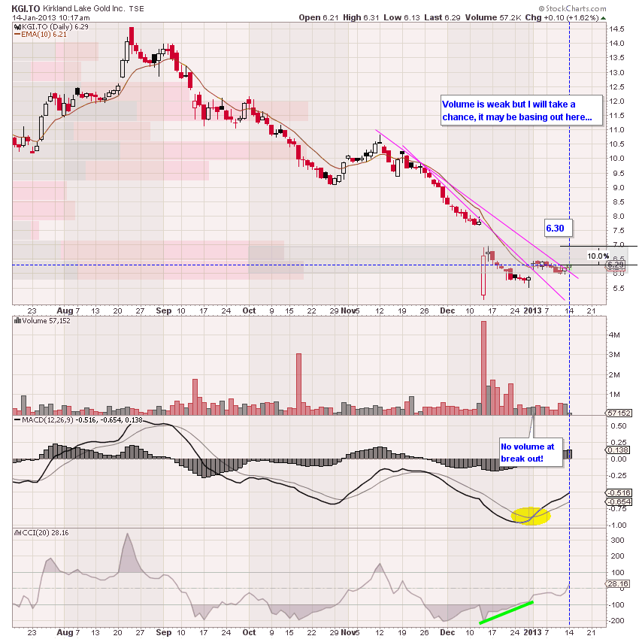Click the CCI area icon beside CCI(20)
This screenshot has height=639, width=639.
click(x=17, y=533)
